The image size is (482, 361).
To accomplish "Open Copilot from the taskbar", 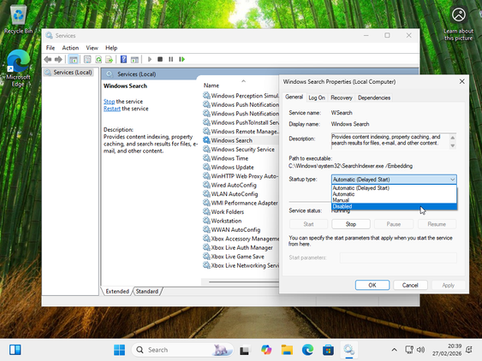I will point(266,350).
